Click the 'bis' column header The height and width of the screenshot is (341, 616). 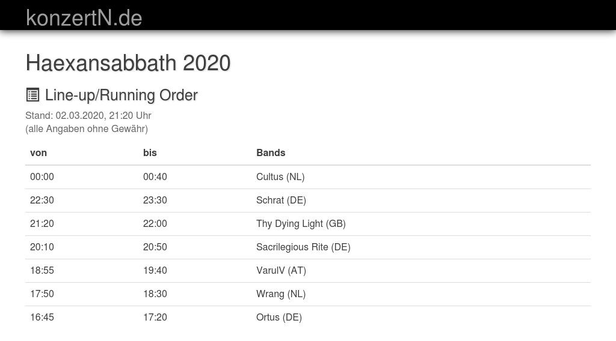click(x=150, y=152)
